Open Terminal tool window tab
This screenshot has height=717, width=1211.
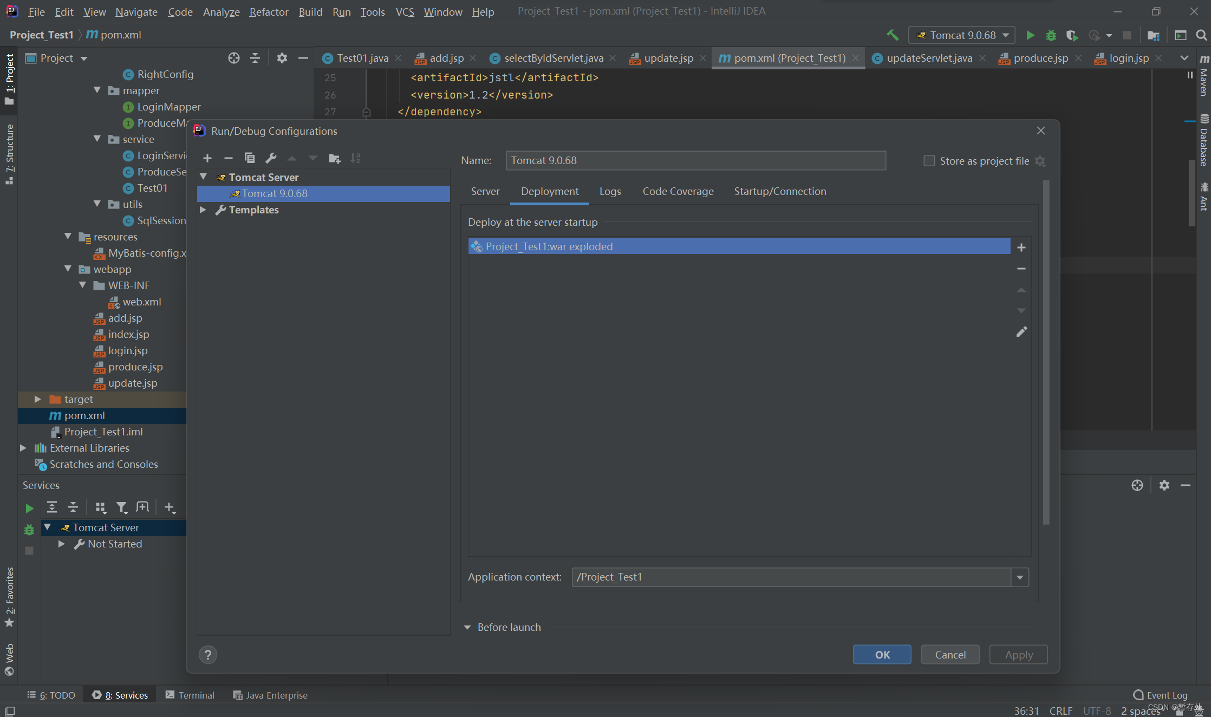190,695
